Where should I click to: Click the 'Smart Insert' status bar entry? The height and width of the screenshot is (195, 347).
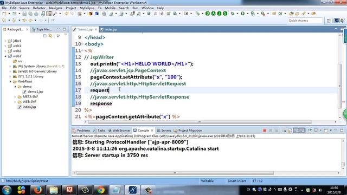click(x=236, y=181)
